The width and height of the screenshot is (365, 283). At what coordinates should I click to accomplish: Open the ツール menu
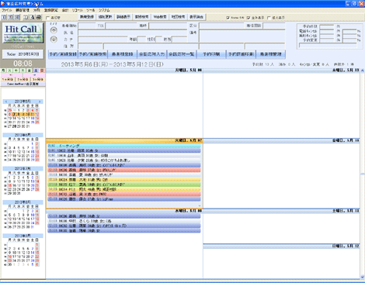pyautogui.click(x=91, y=10)
